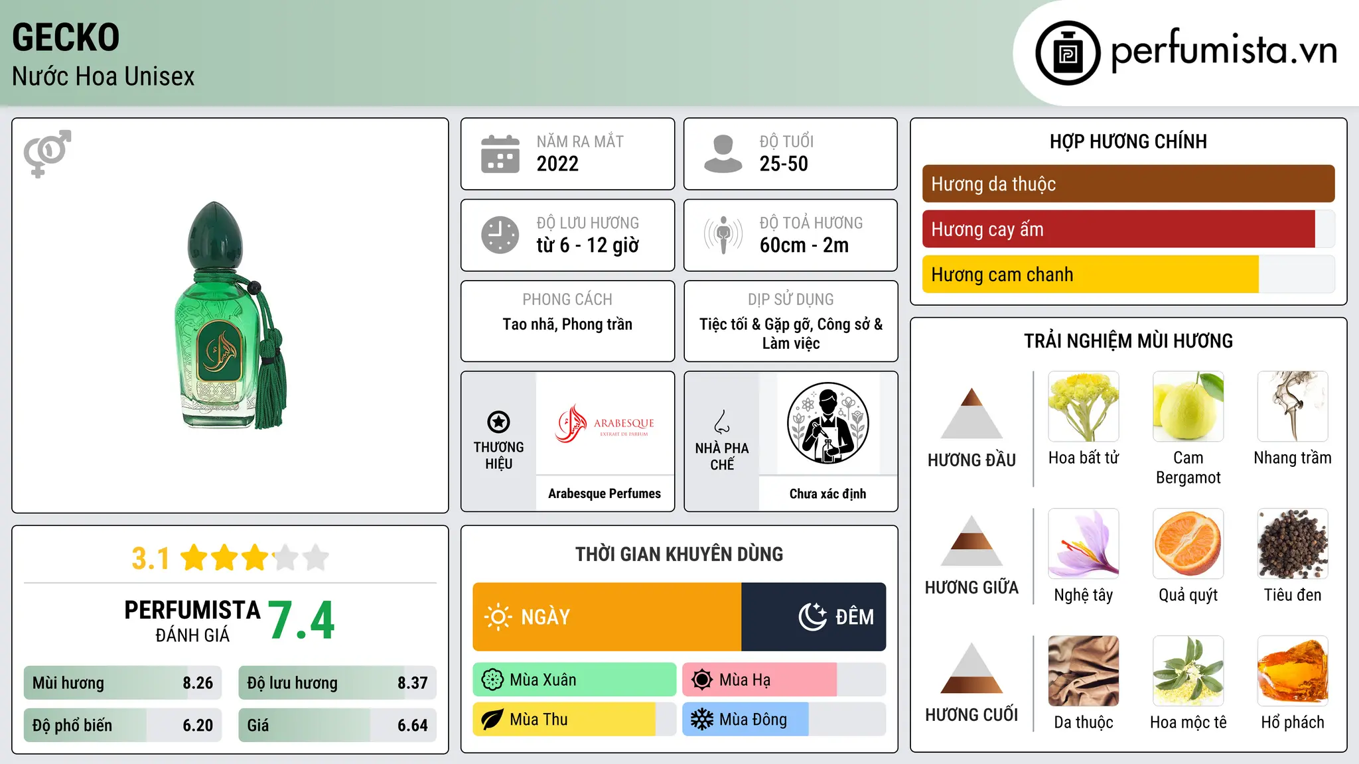Screen dimensions: 1359x764
Task: Click the Mùi hương 8.26 score bar
Action: tap(123, 682)
